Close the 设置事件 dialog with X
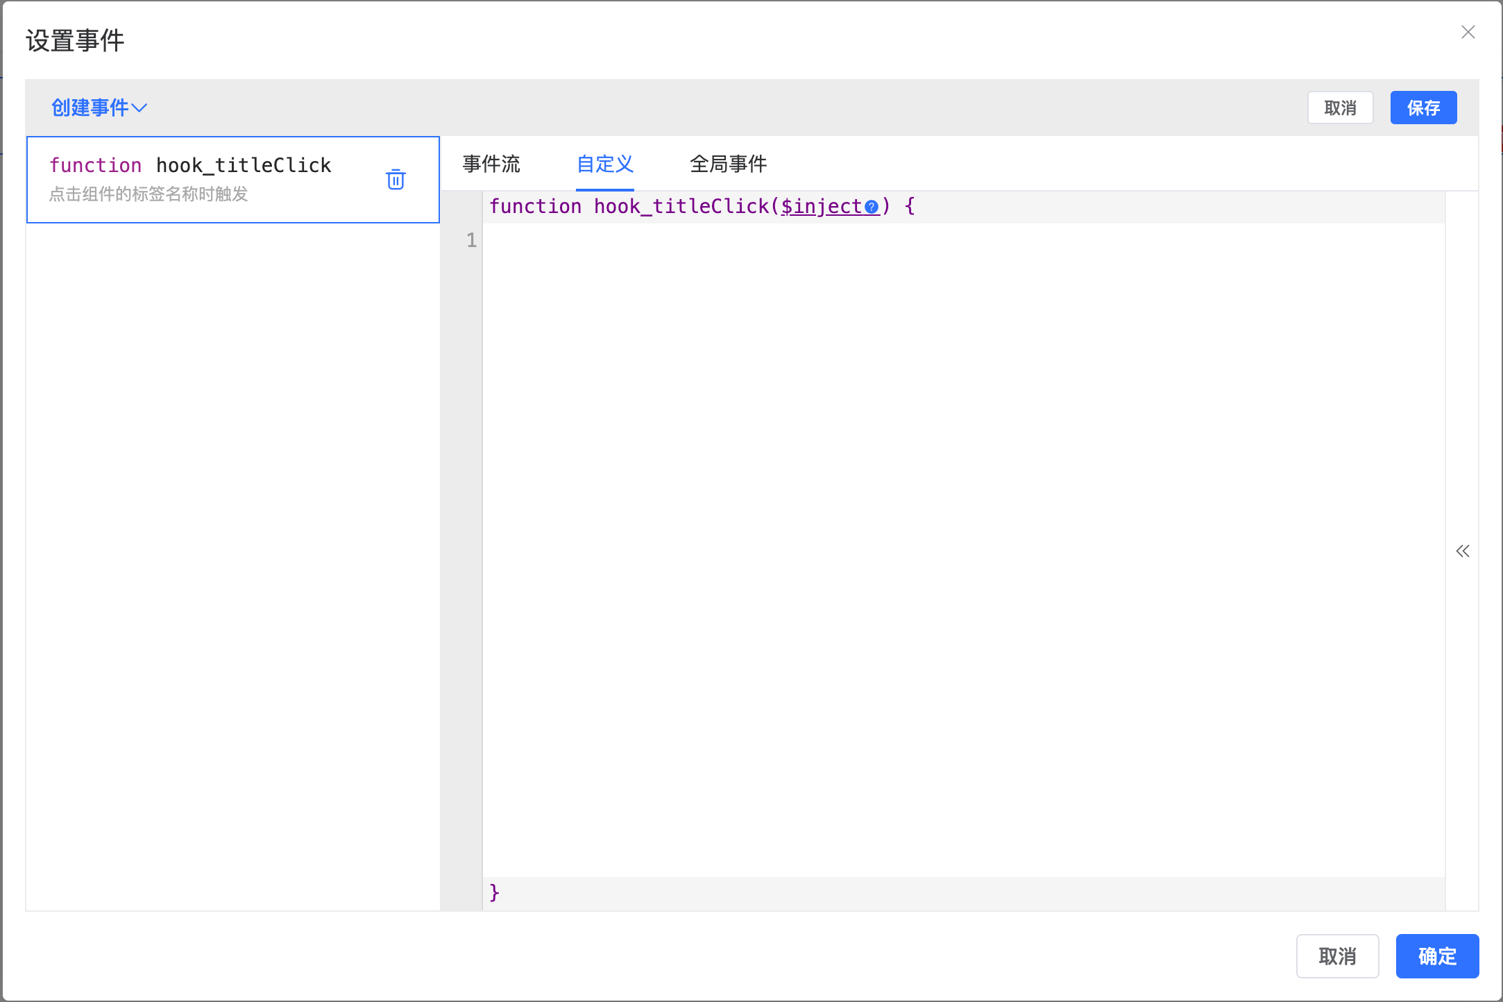The height and width of the screenshot is (1002, 1503). [1468, 32]
